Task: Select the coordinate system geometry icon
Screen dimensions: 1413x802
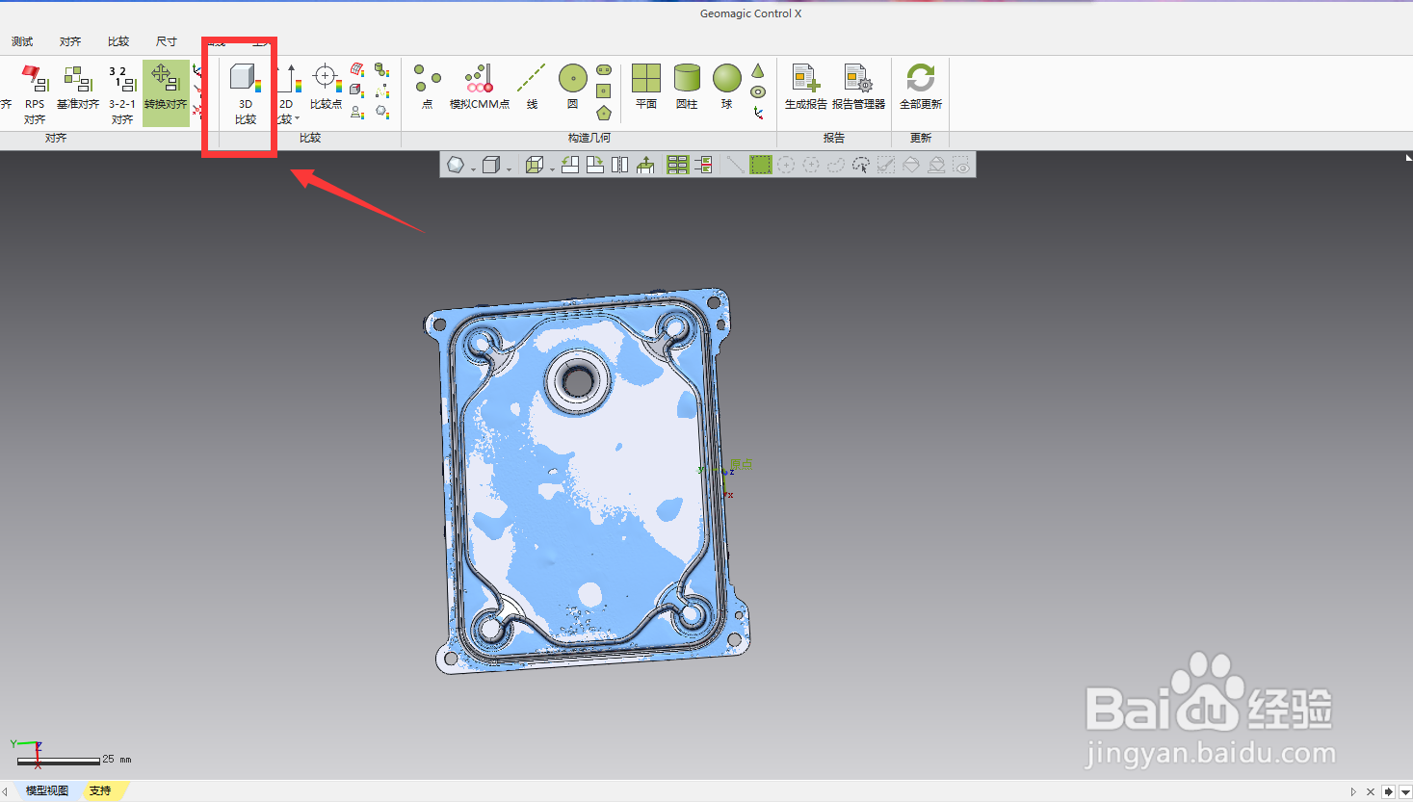Action: 758,114
